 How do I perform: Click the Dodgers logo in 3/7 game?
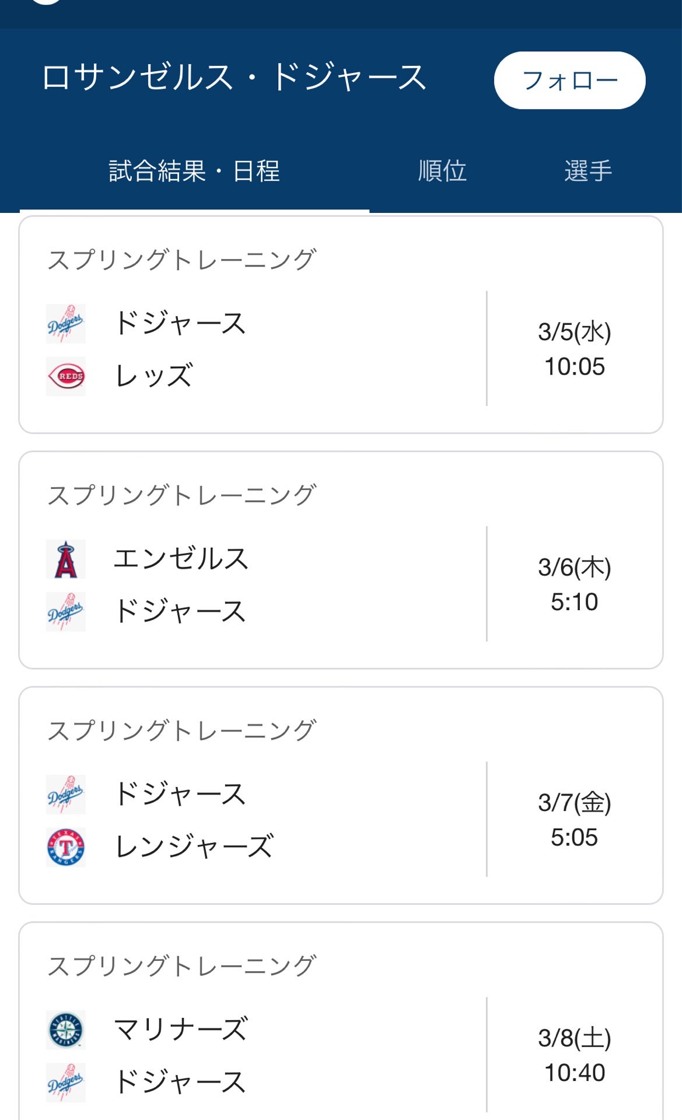66,794
